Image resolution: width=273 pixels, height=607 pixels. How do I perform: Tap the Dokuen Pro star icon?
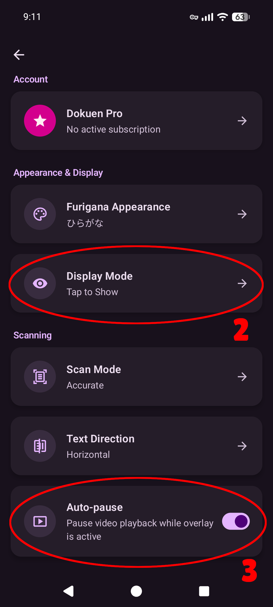[40, 121]
